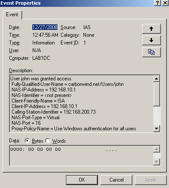Click the NAS-Port = 16 line
The image size is (169, 188).
point(26,123)
